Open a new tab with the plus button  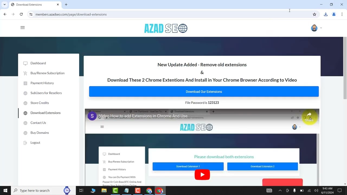[66, 5]
